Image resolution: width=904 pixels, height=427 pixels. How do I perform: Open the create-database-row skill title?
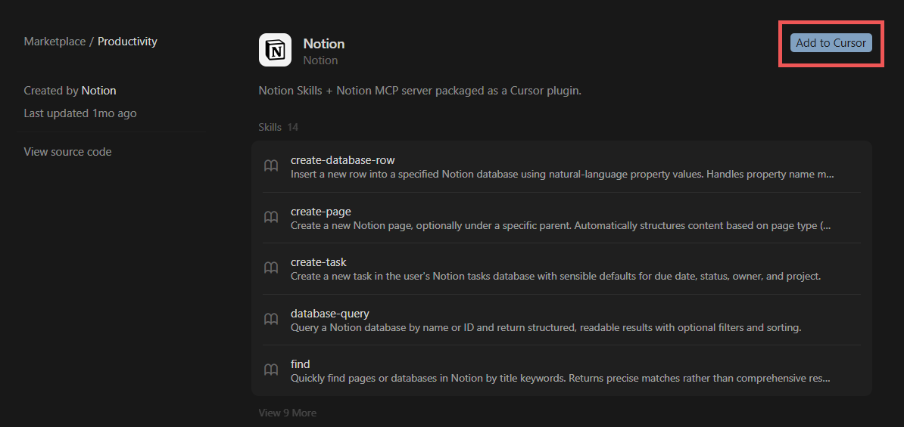click(x=342, y=160)
